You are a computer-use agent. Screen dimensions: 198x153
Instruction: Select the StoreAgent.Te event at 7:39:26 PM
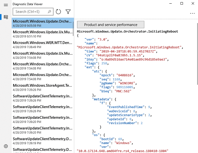tap(43, 87)
